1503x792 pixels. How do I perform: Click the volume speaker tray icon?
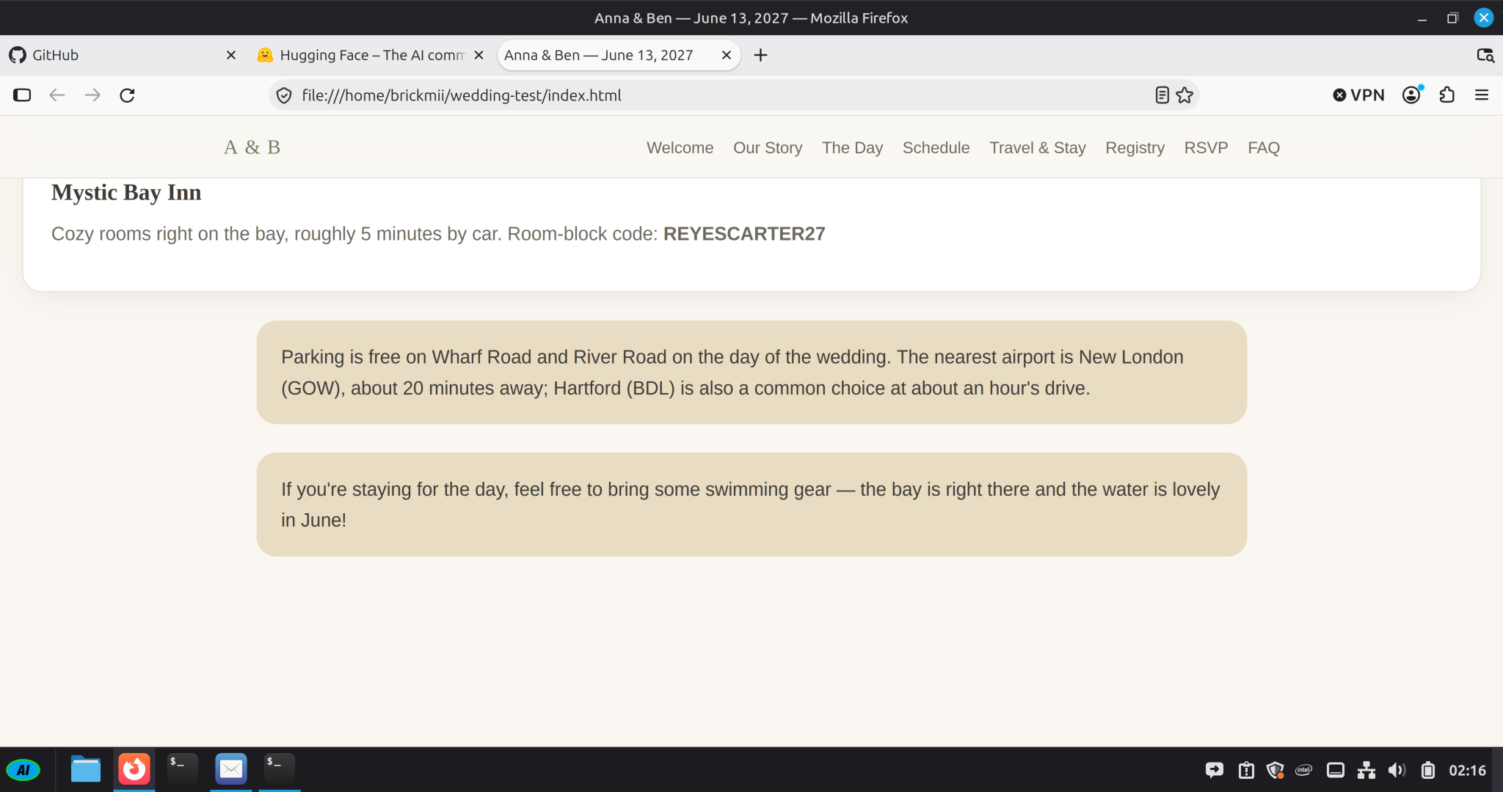tap(1397, 770)
